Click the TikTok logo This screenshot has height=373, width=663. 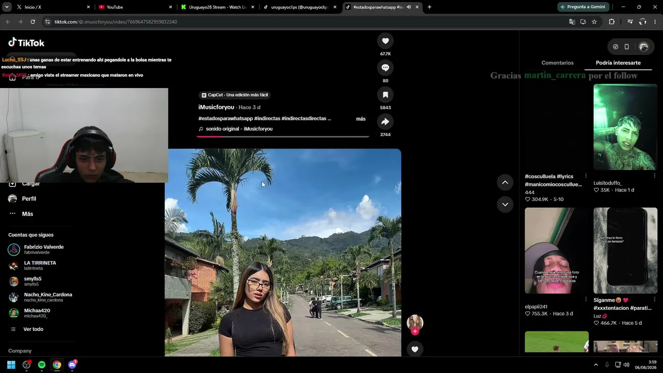pyautogui.click(x=26, y=42)
